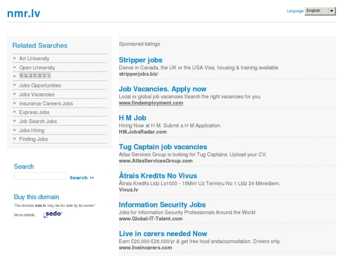Open Tug Captain job vacancies listing
Image resolution: width=342 pixels, height=256 pixels.
tap(163, 147)
